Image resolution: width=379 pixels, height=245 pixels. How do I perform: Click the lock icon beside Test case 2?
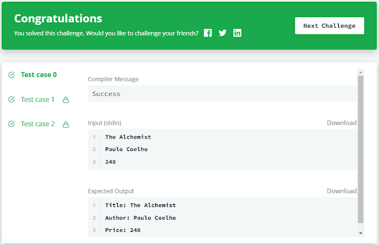66,124
